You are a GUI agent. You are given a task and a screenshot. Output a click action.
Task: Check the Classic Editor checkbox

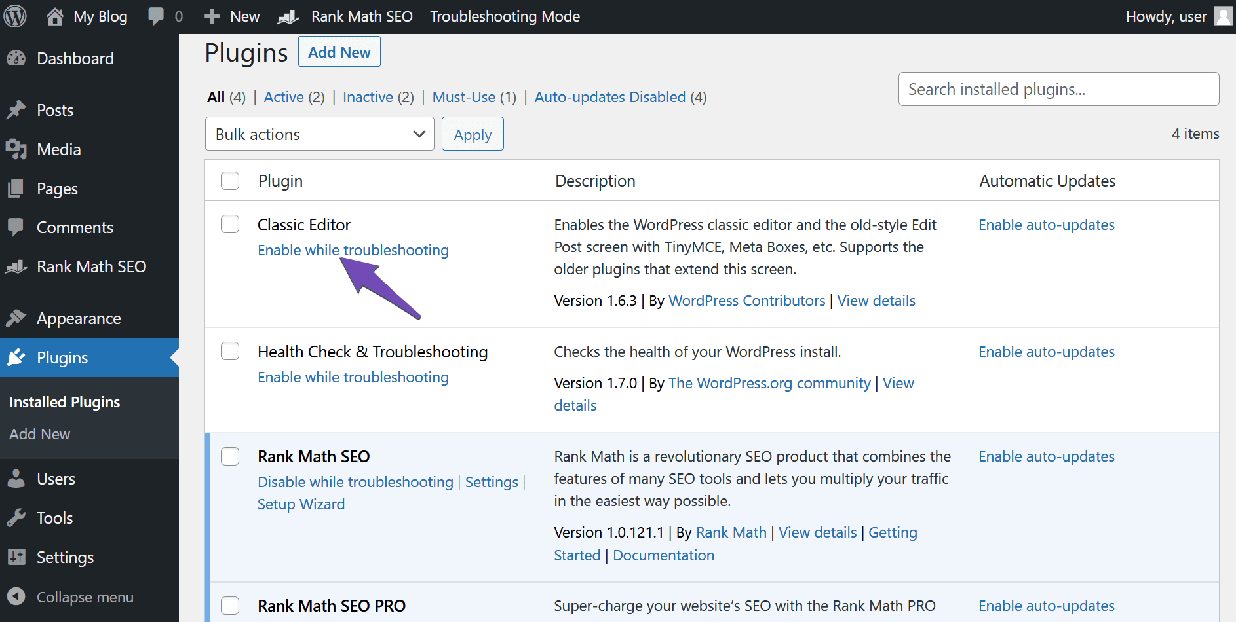(x=230, y=224)
